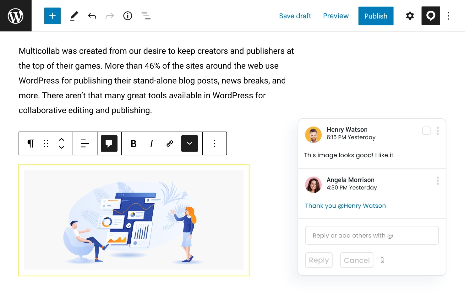Focus the 'Reply or add others with @' field
This screenshot has width=465, height=301.
click(x=372, y=235)
